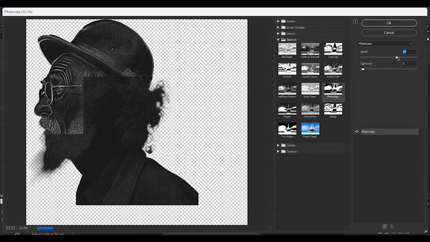Image resolution: width=430 pixels, height=242 pixels.
Task: Collapse the Sketch filter folder
Action: click(x=278, y=40)
